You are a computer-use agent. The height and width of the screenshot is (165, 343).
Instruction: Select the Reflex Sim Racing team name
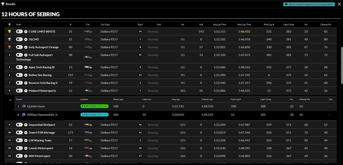[x=40, y=75]
